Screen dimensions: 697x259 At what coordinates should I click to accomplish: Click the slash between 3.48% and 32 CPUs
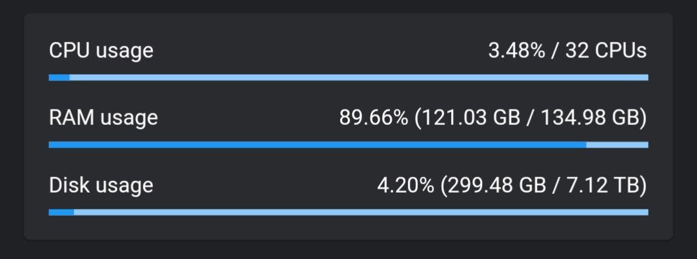[x=555, y=52]
